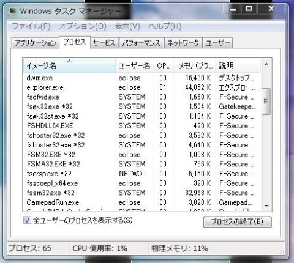Select the explorer.exe process row
This screenshot has width=294, height=263.
click(141, 87)
